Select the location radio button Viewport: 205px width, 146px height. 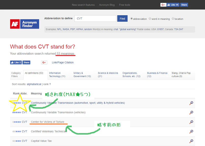(x=173, y=19)
